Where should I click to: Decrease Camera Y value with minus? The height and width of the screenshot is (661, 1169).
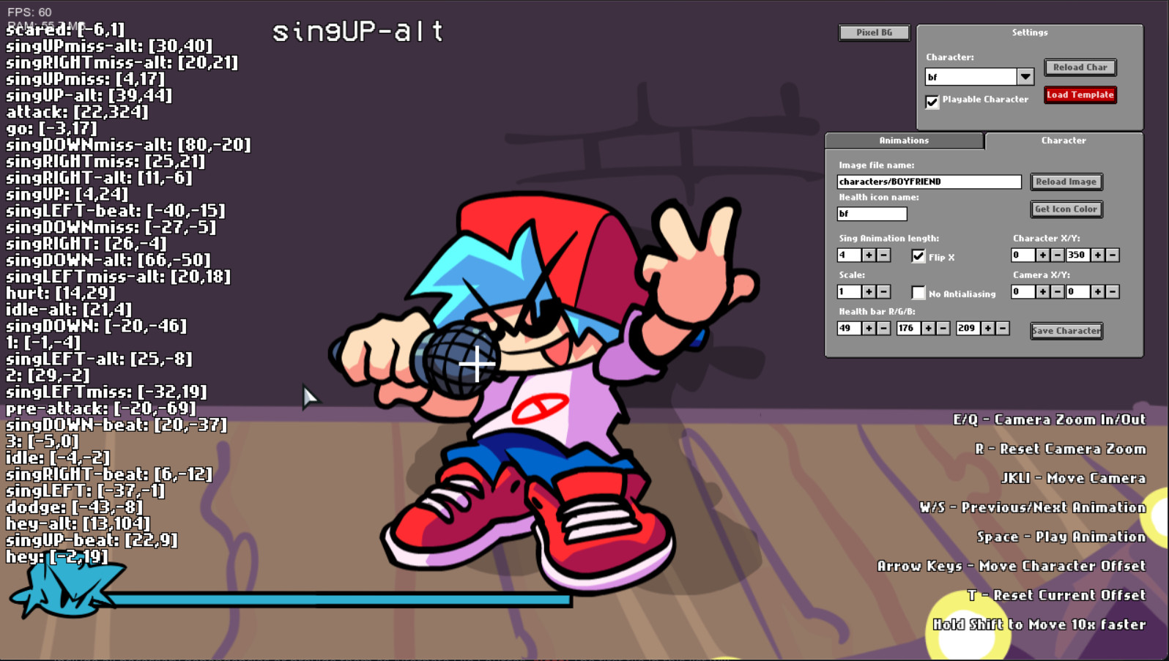(1113, 292)
